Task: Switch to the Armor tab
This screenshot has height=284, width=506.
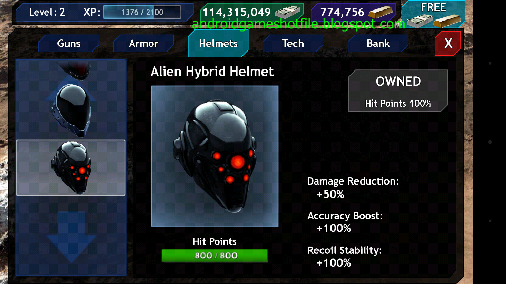Action: click(x=143, y=44)
